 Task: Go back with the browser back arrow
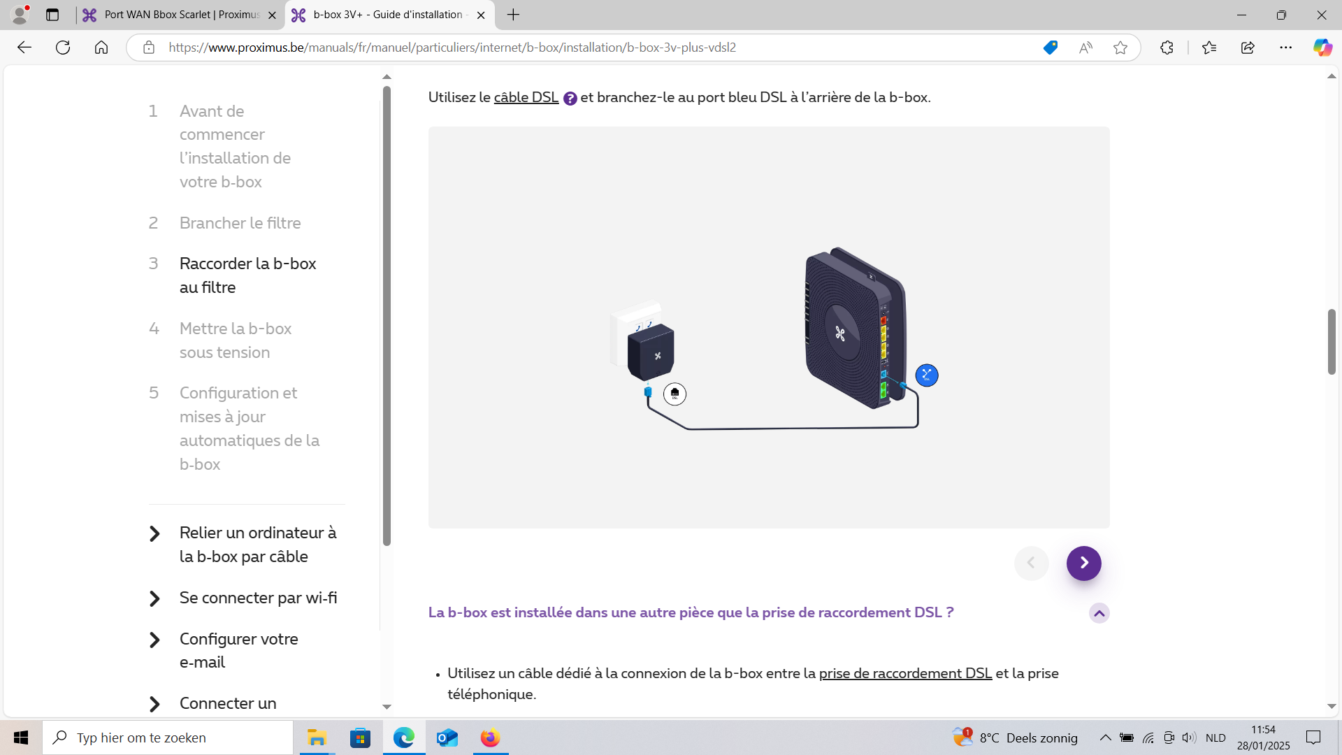[24, 48]
